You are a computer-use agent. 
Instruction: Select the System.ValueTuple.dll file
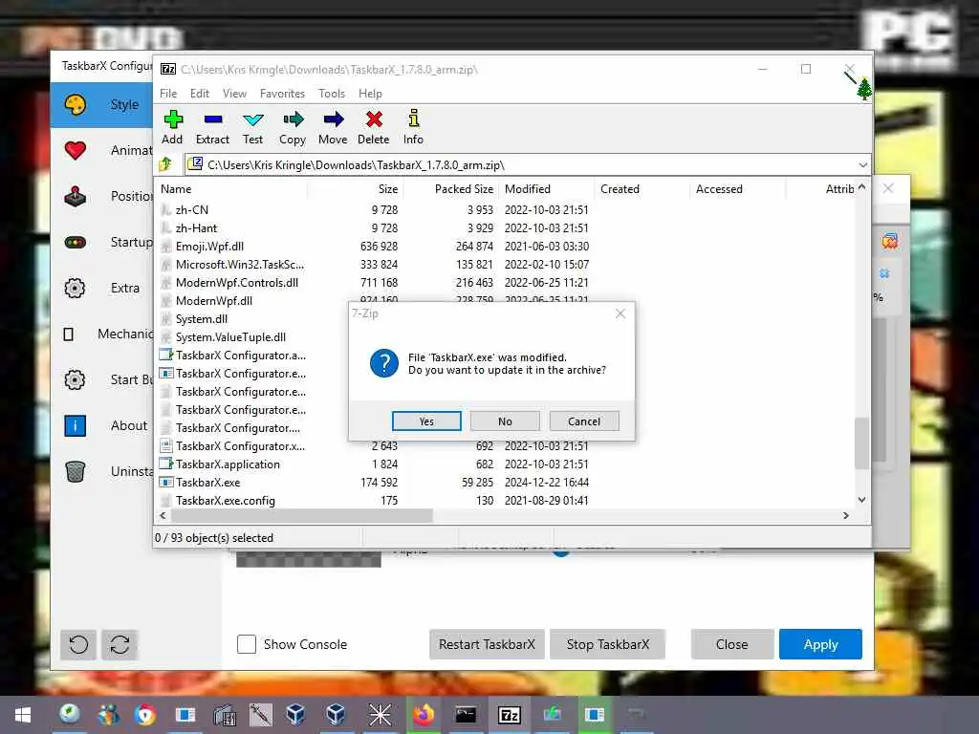point(230,337)
